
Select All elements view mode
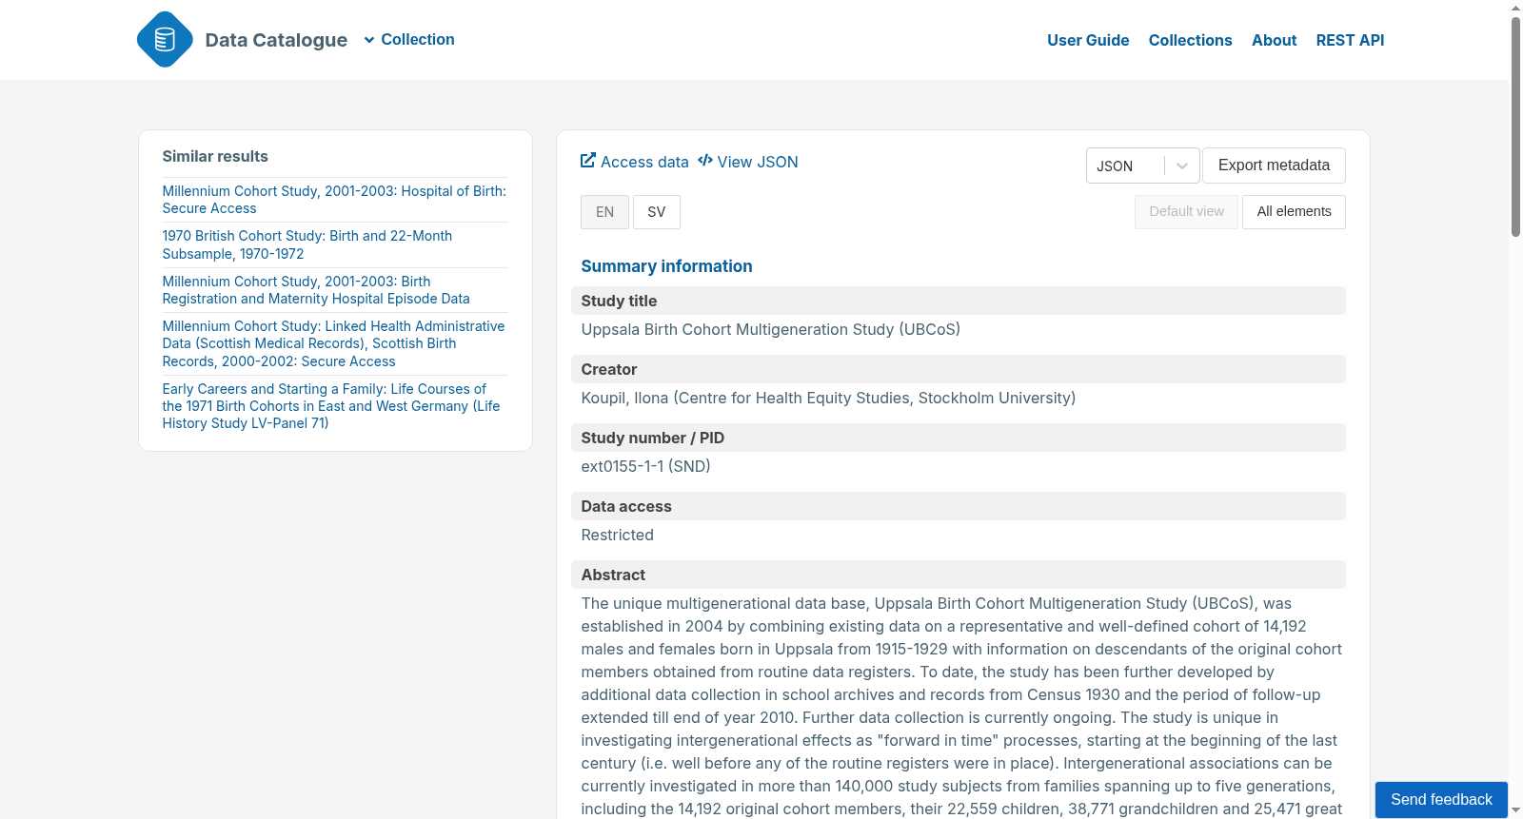coord(1294,212)
